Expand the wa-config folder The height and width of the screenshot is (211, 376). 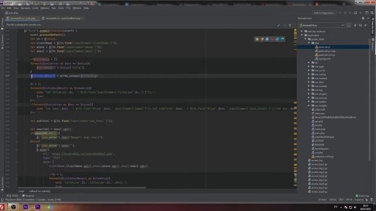click(x=309, y=74)
